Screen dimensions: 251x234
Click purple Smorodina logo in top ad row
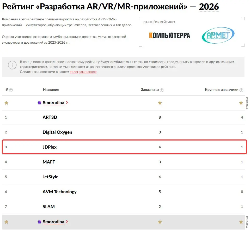click(x=39, y=103)
